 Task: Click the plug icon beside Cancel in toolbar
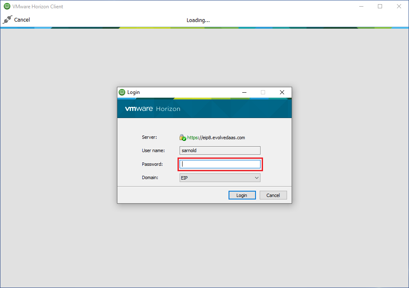coord(7,20)
